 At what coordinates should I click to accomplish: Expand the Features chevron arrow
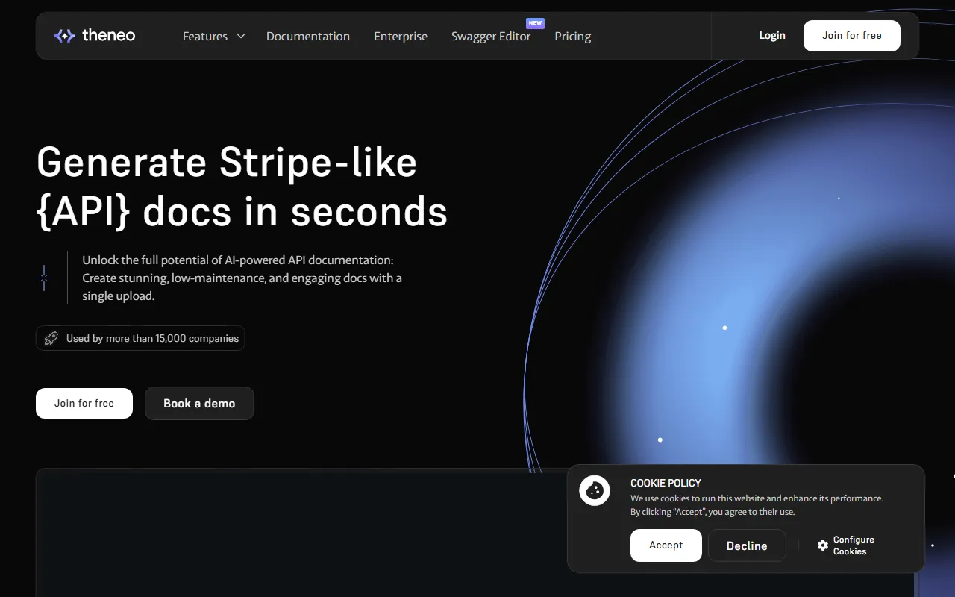tap(241, 36)
